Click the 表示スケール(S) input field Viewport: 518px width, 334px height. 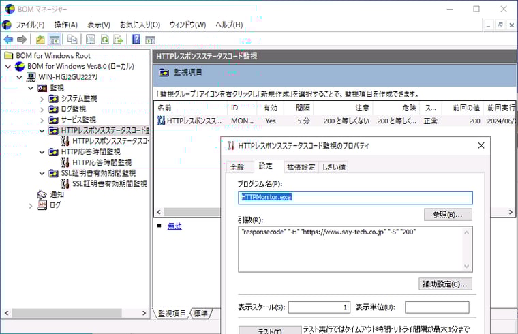(319, 307)
